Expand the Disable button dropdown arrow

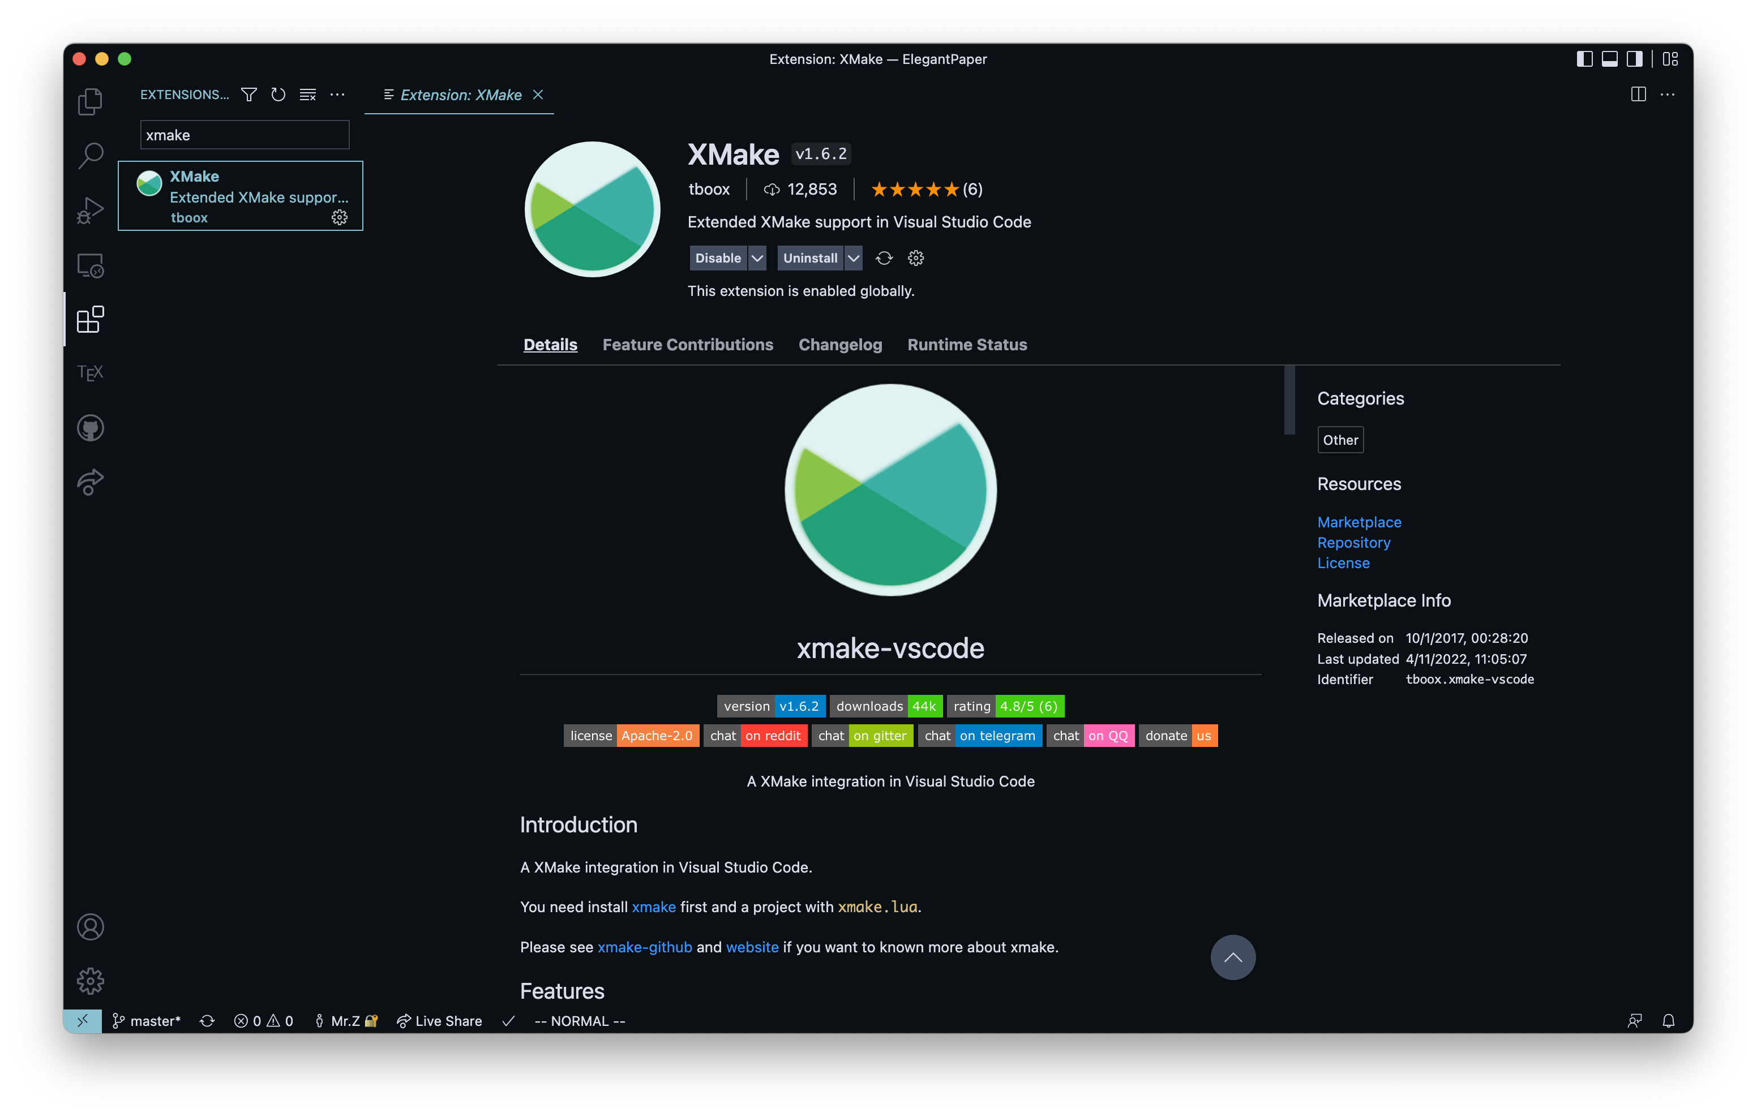757,258
